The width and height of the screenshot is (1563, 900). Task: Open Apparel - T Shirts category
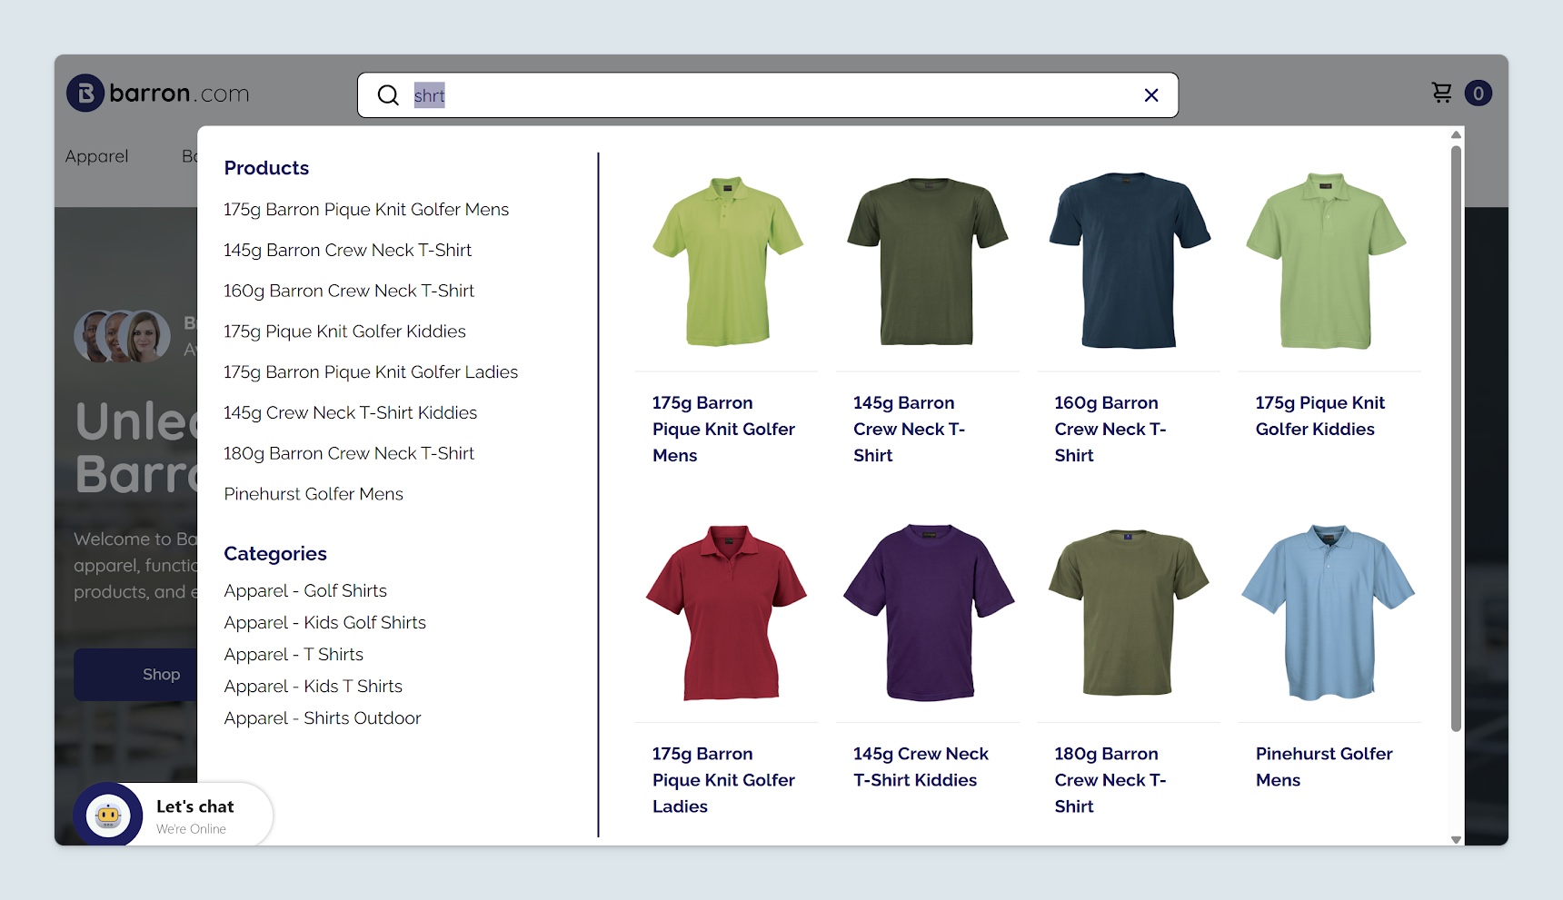pyautogui.click(x=294, y=655)
